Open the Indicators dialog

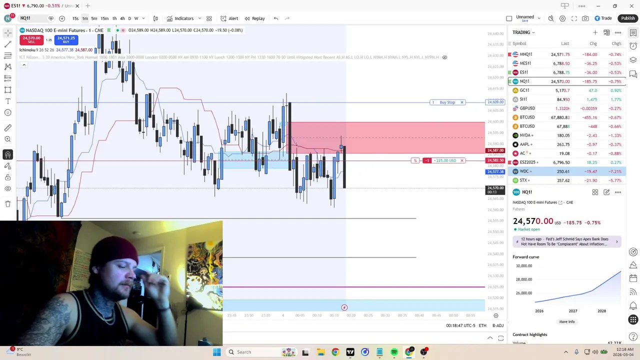(x=180, y=18)
